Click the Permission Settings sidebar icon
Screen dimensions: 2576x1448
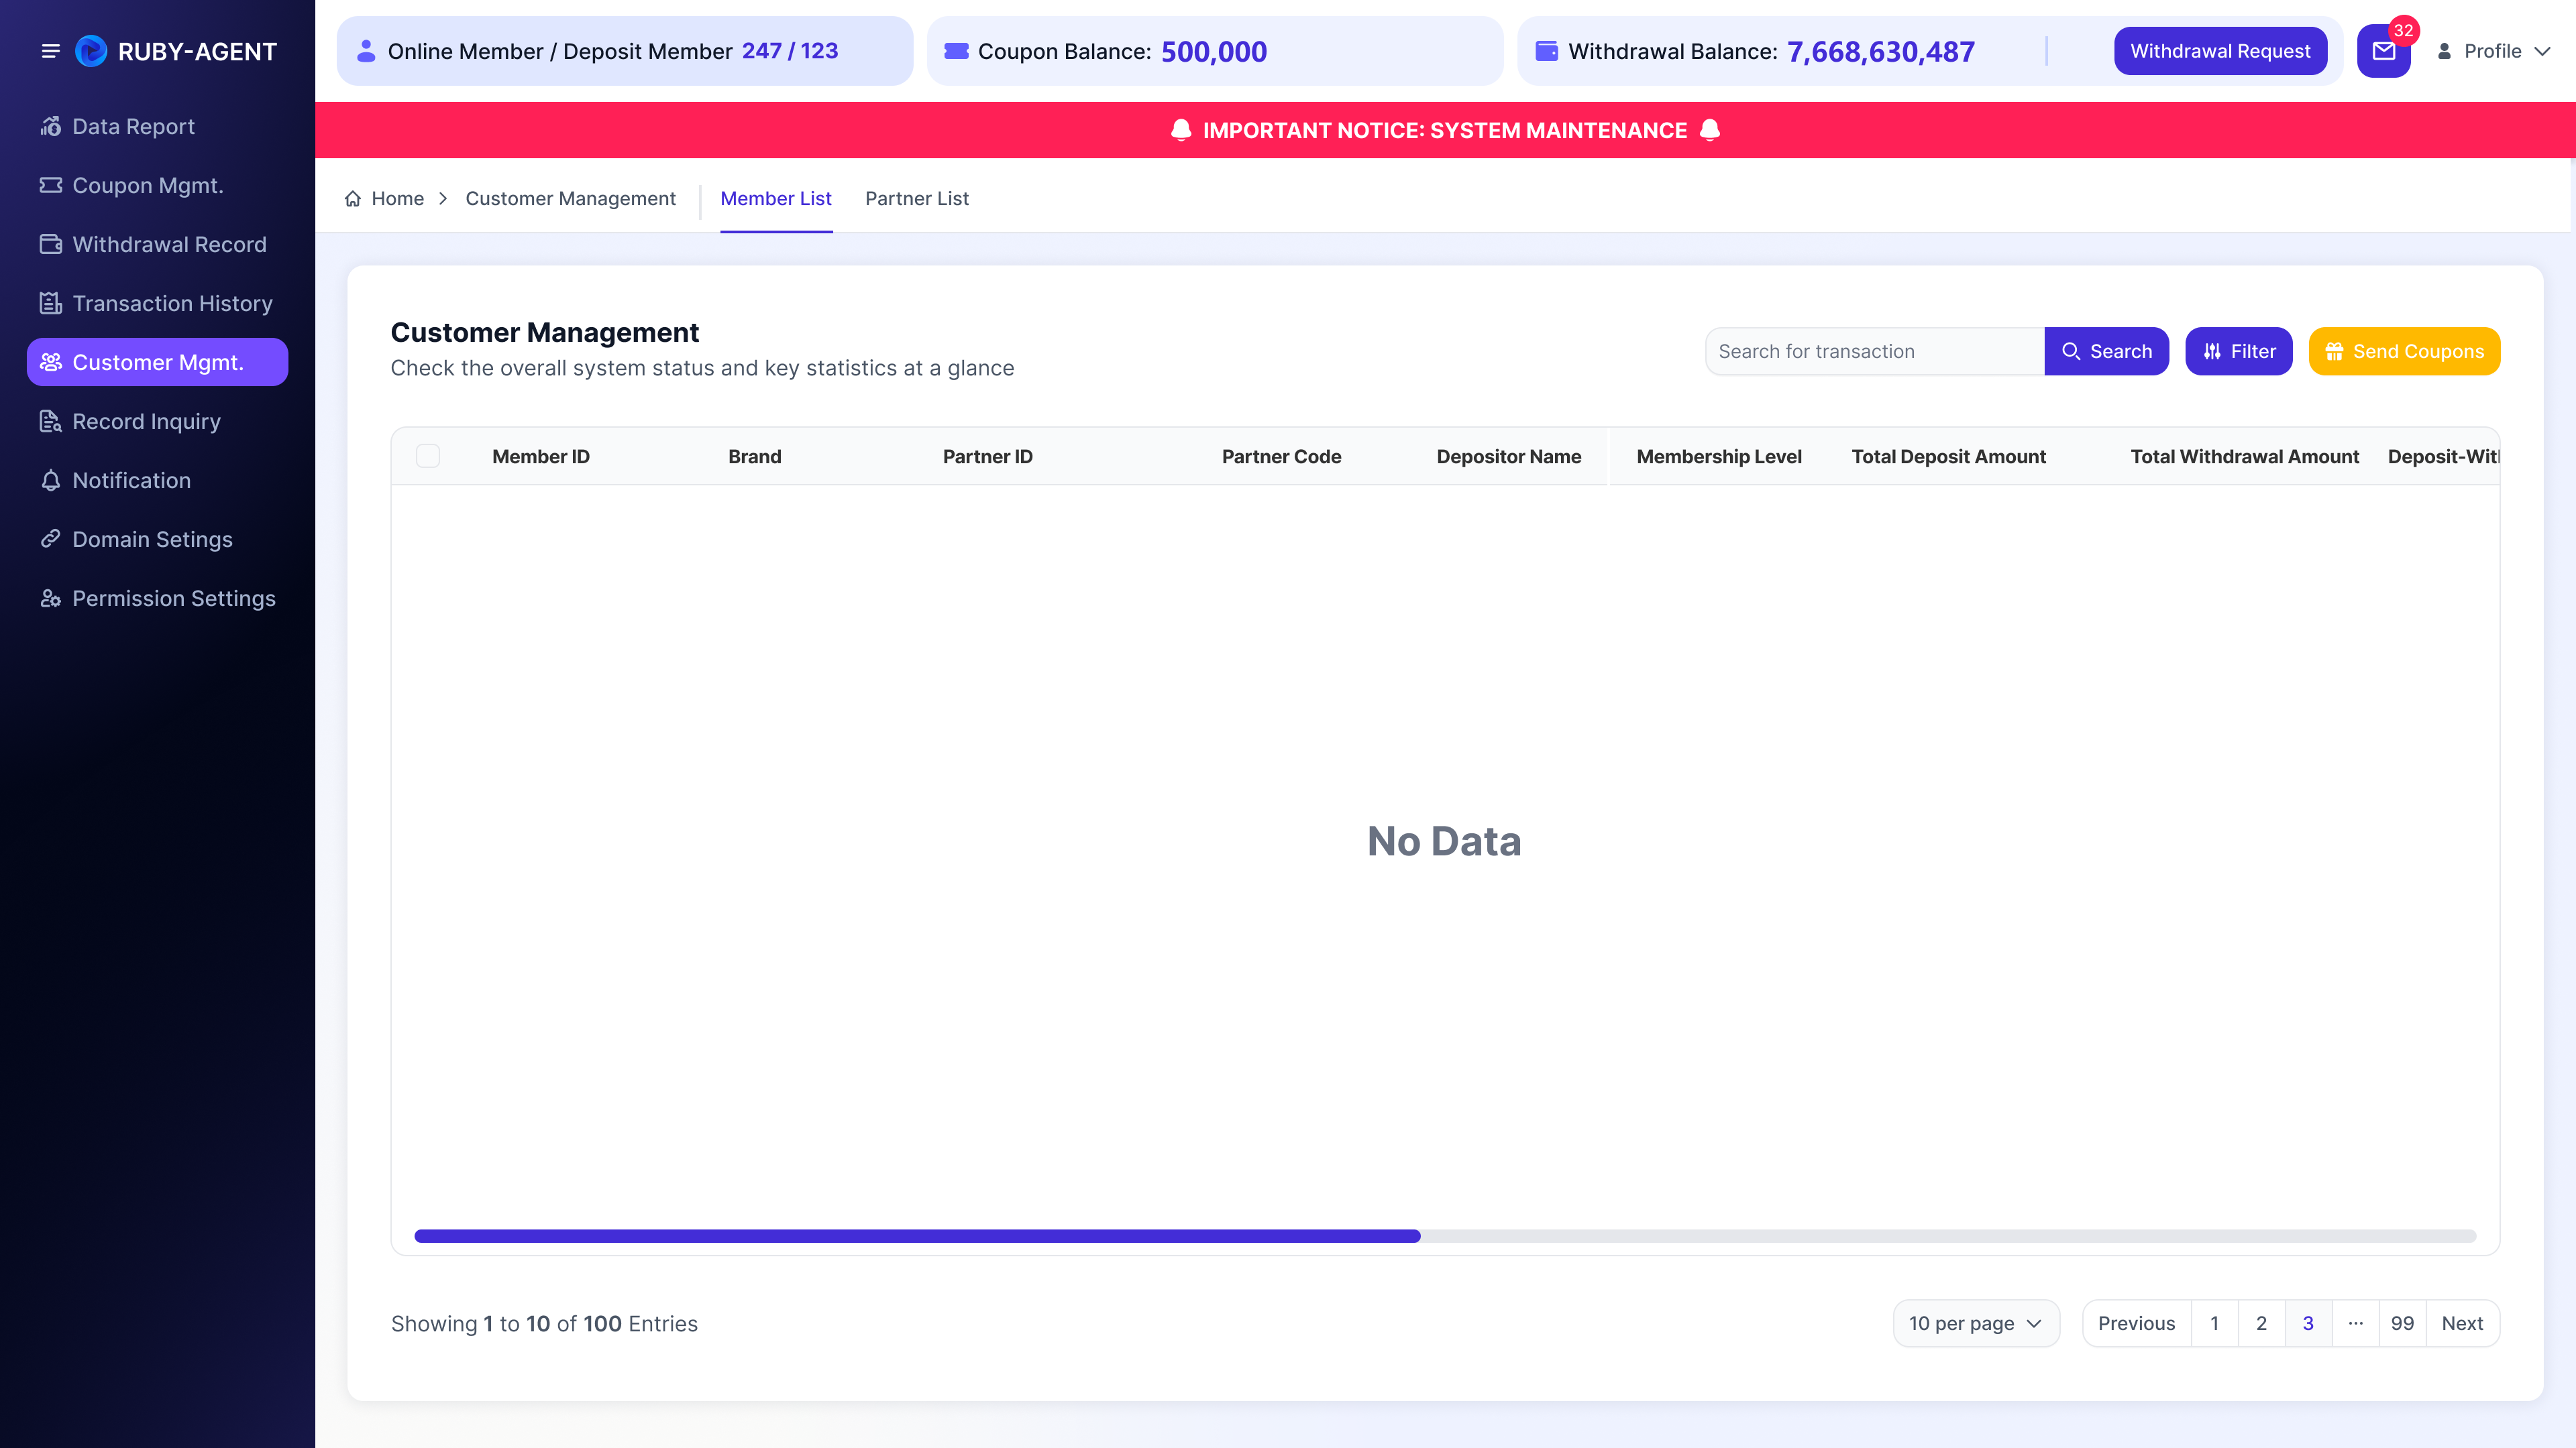[x=51, y=599]
